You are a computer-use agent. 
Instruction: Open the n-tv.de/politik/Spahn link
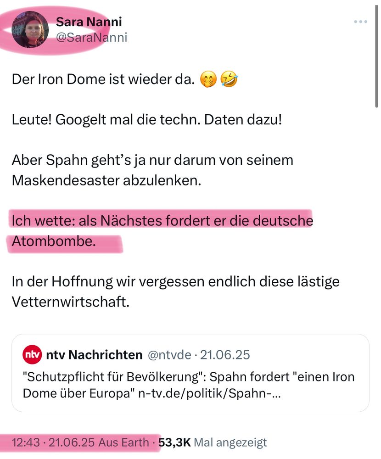(x=209, y=393)
